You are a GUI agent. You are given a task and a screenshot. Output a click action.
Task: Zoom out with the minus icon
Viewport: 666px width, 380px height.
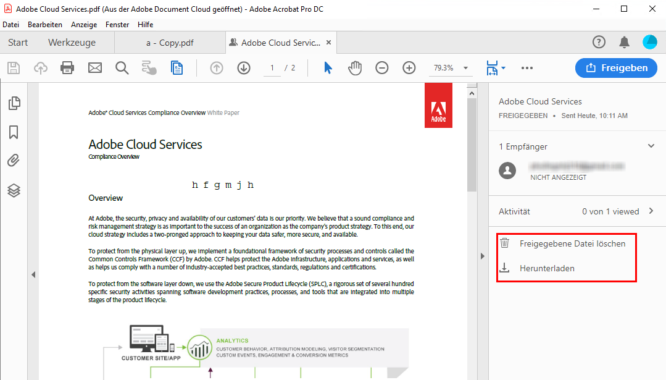coord(382,68)
